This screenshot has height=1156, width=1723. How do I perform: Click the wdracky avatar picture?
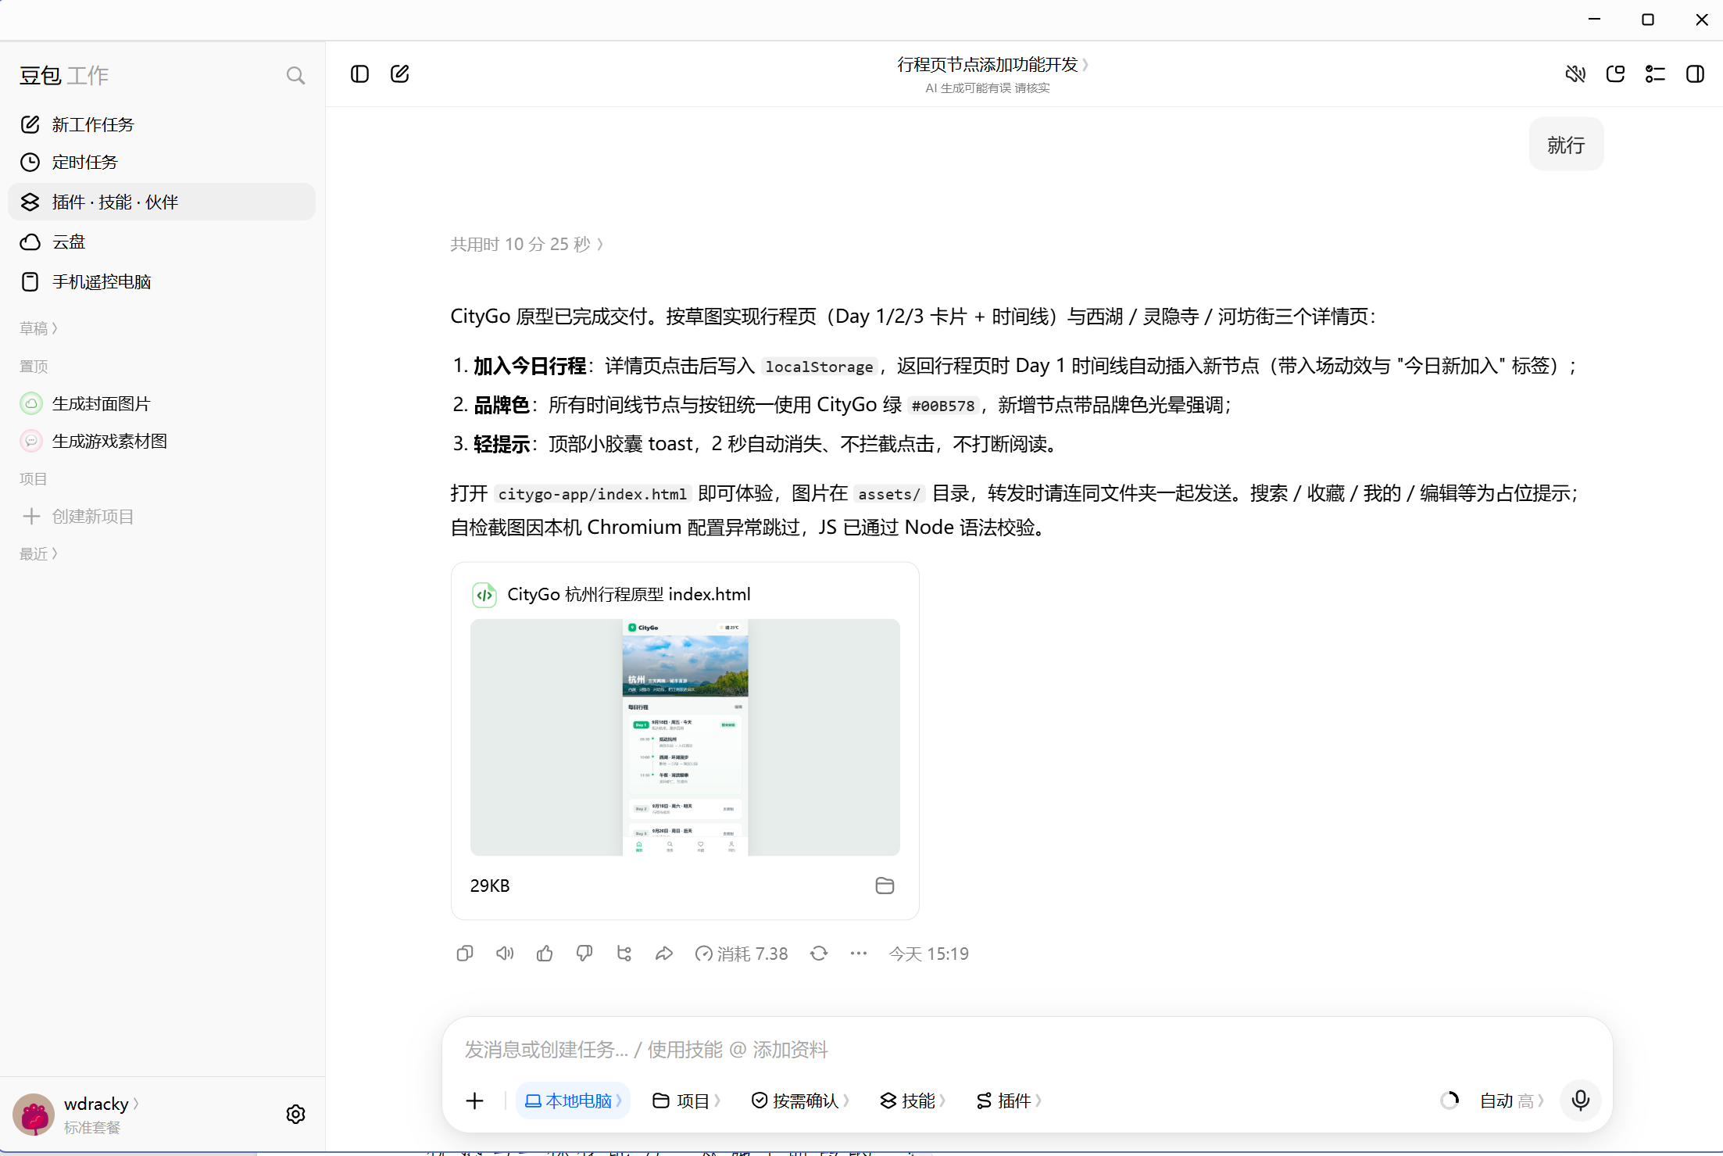pos(34,1114)
